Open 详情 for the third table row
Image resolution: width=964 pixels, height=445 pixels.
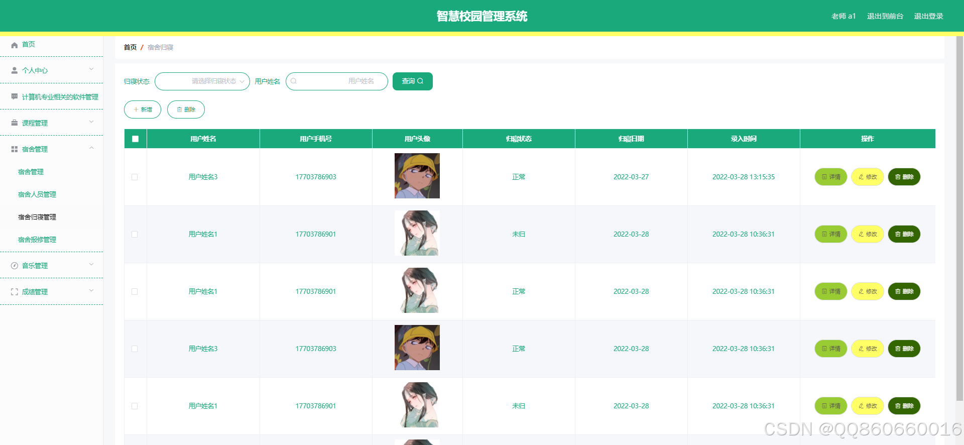pos(831,291)
